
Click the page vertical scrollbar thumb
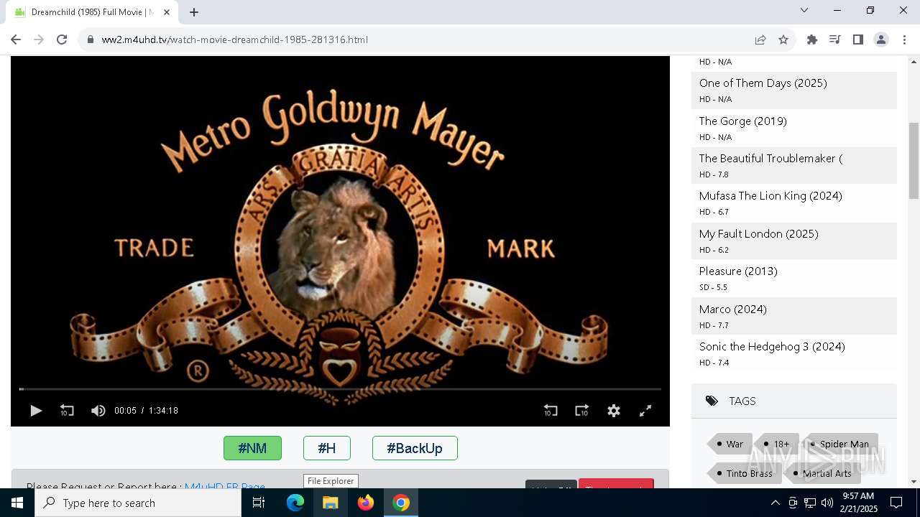(x=914, y=160)
